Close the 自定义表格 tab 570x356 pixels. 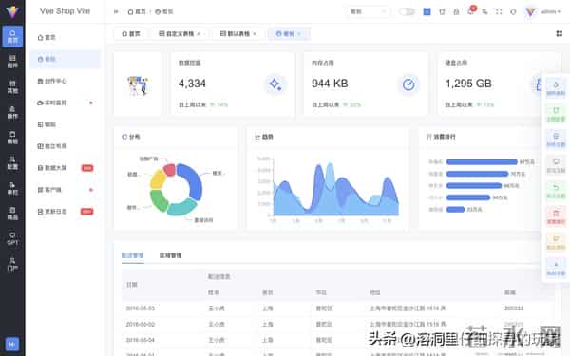[x=199, y=34]
